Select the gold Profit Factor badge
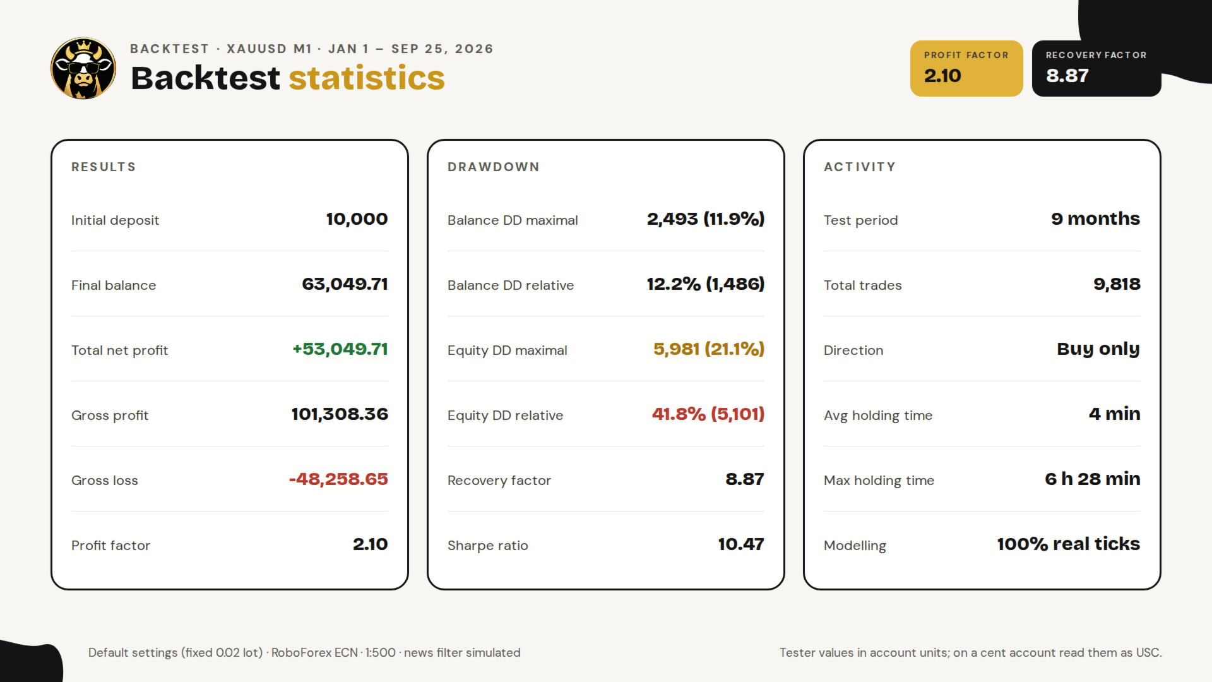Screen dimensions: 1212x682 pyautogui.click(x=966, y=68)
